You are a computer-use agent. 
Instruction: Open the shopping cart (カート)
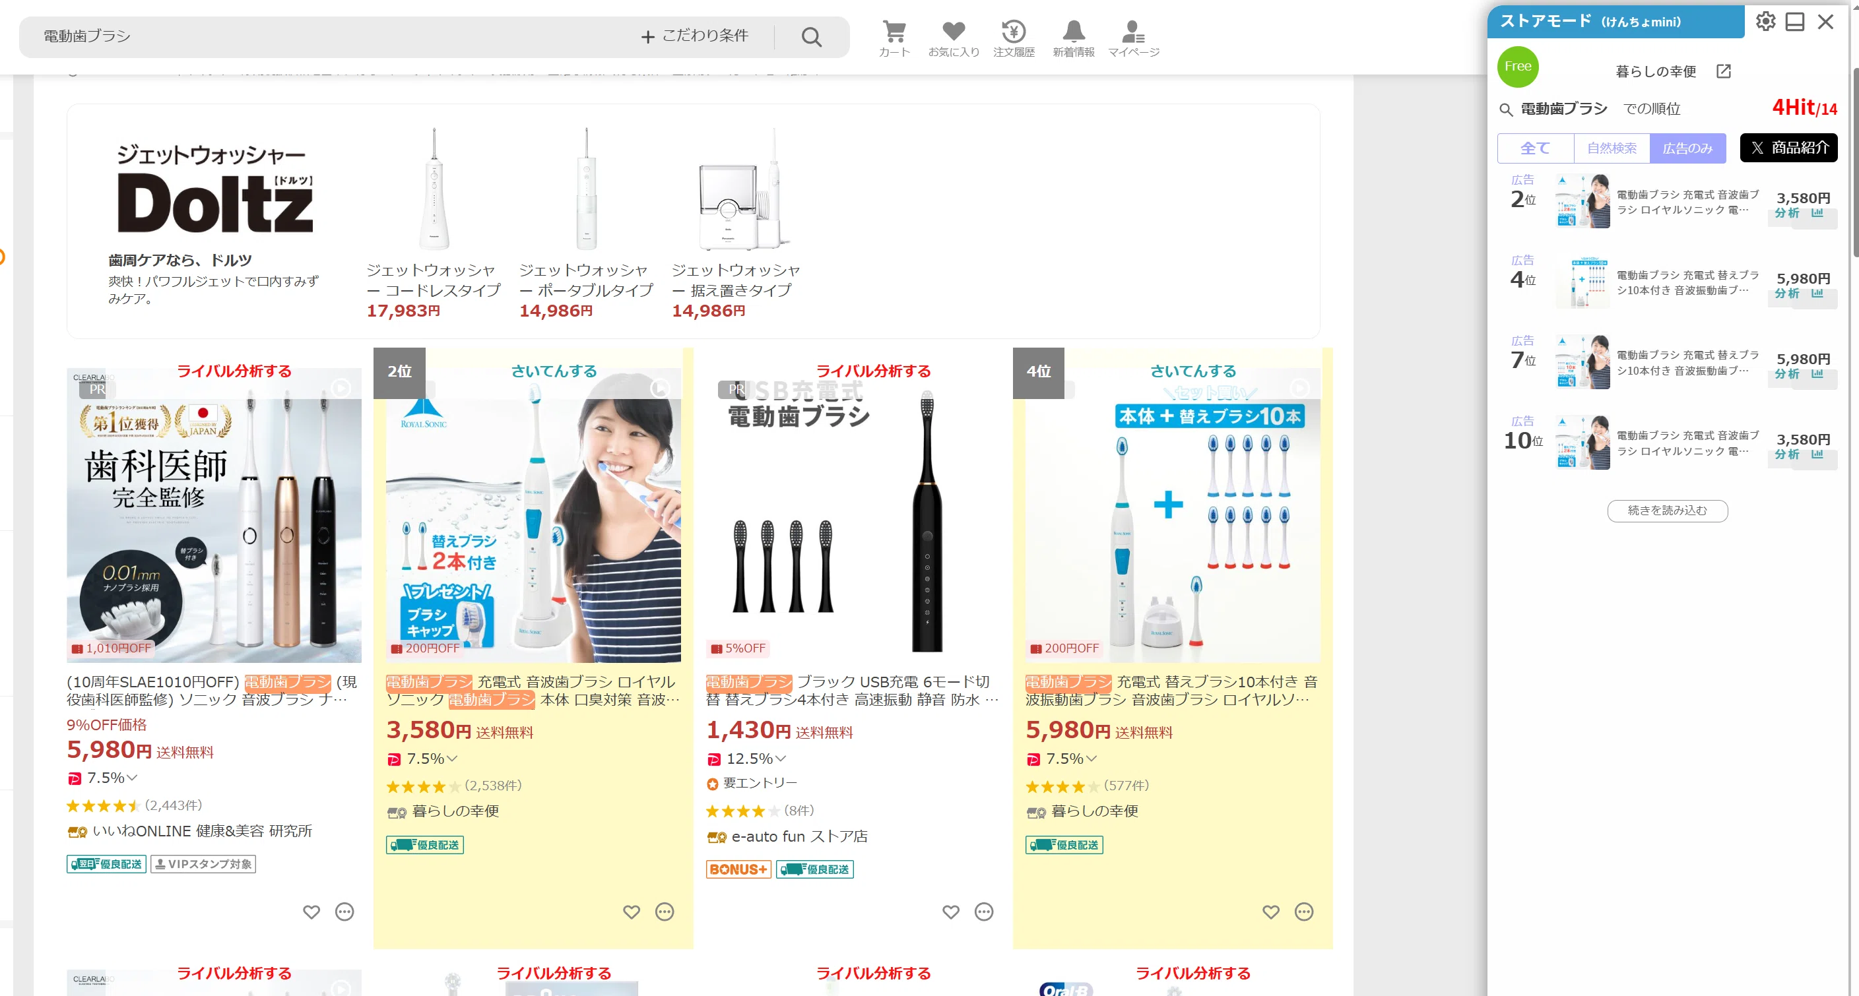[x=894, y=38]
